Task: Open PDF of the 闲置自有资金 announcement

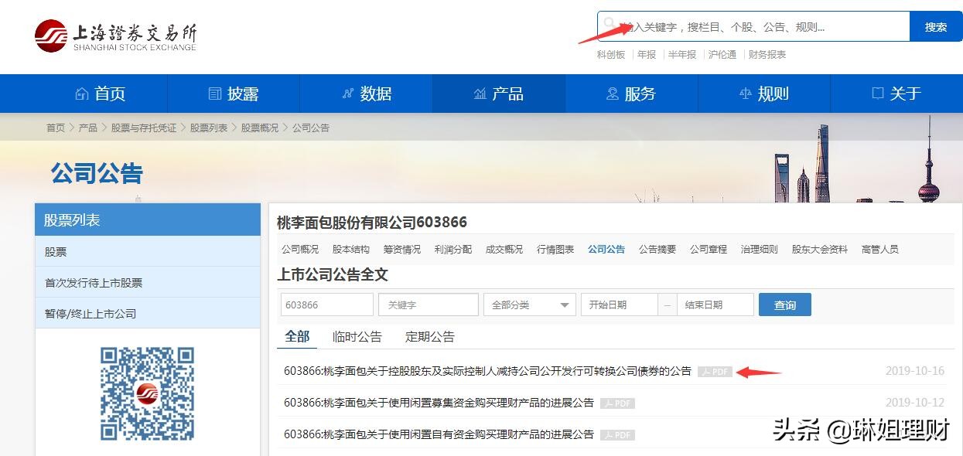Action: coord(616,434)
